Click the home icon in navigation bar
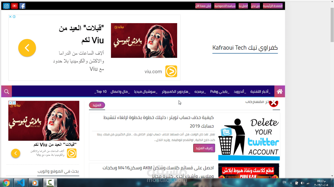Image resolution: width=334 pixels, height=187 pixels. (x=280, y=91)
